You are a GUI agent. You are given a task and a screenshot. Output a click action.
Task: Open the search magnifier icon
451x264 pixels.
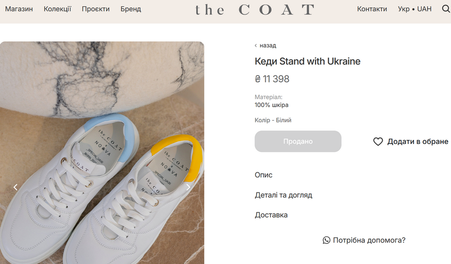click(x=445, y=9)
